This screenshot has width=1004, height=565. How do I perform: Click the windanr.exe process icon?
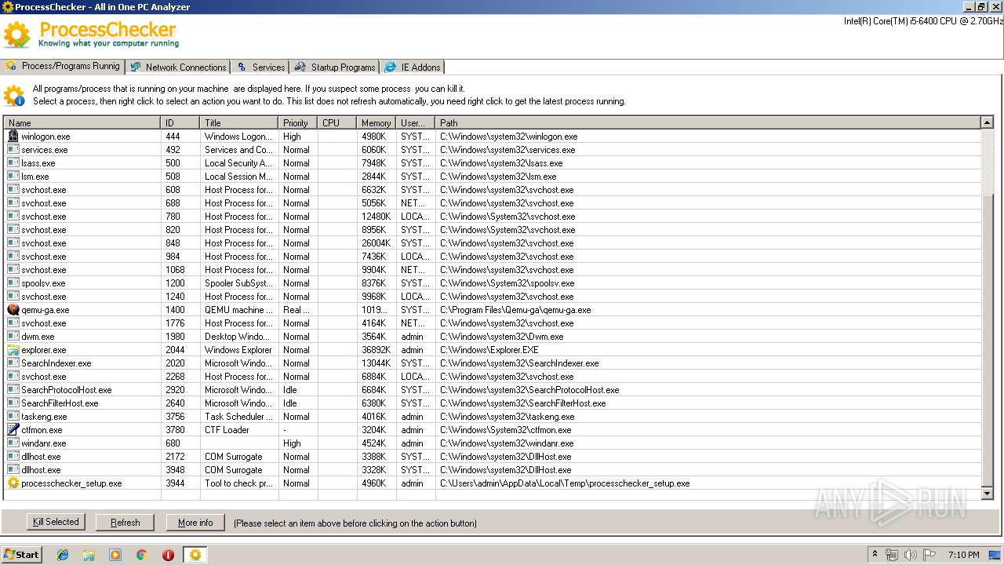13,443
